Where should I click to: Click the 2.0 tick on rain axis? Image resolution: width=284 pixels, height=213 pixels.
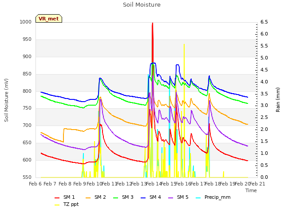tap(264, 129)
